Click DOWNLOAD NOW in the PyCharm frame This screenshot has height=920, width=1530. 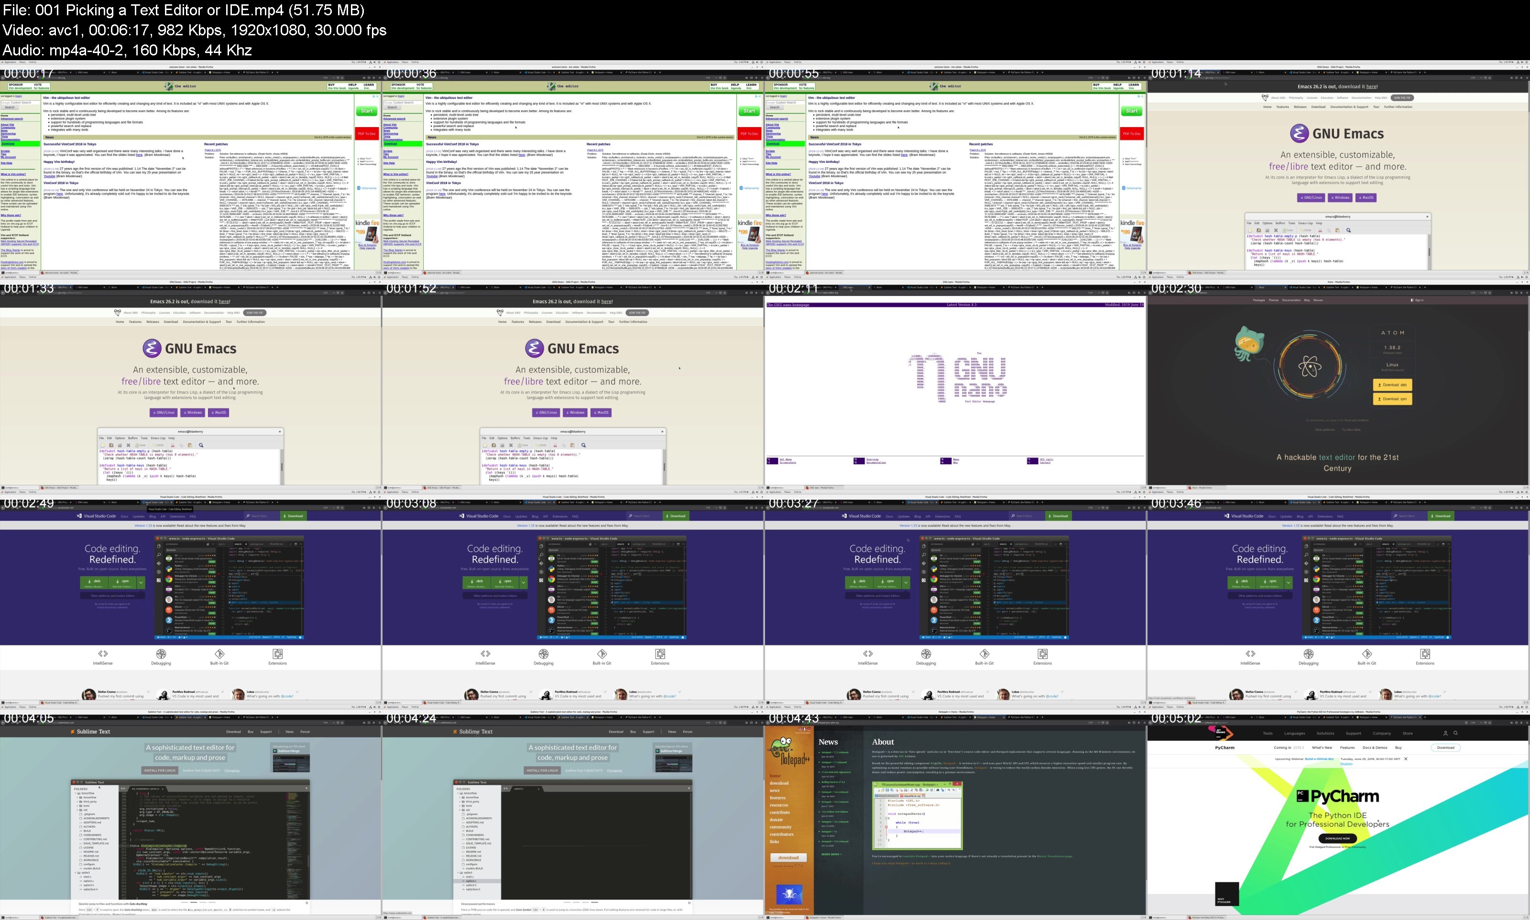[1337, 838]
